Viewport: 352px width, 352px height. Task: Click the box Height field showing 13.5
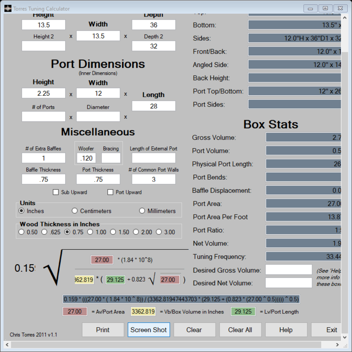(x=44, y=25)
